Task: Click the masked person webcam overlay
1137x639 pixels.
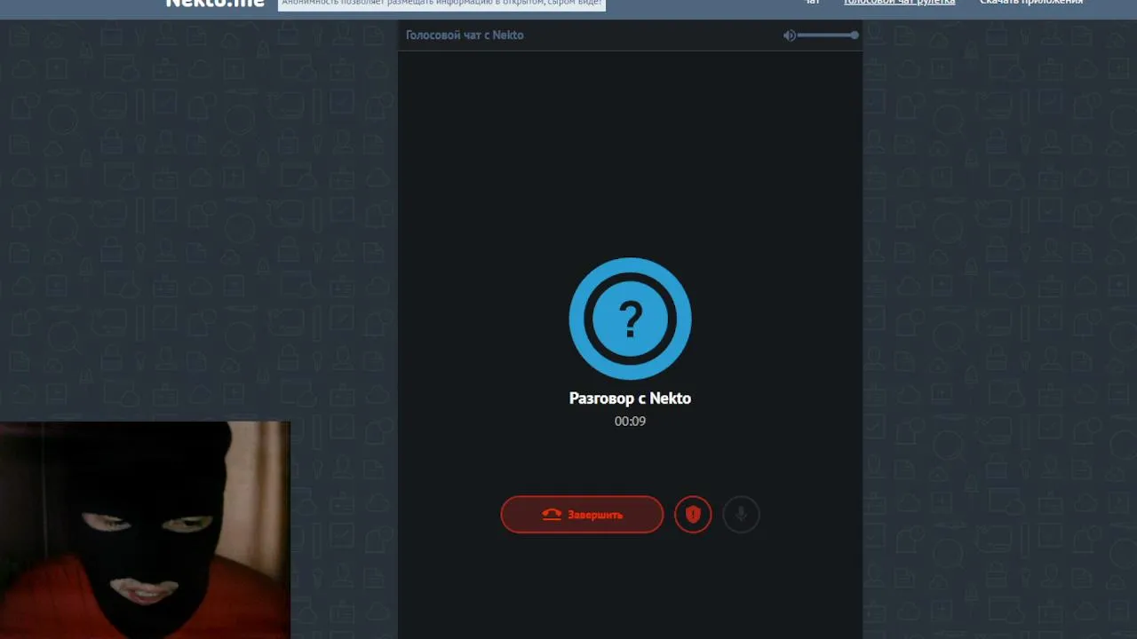Action: [145, 530]
